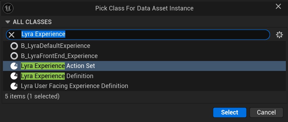Click the B_LyraFrontEnd_Experience blueprint circle icon
The width and height of the screenshot is (288, 122).
pos(14,56)
